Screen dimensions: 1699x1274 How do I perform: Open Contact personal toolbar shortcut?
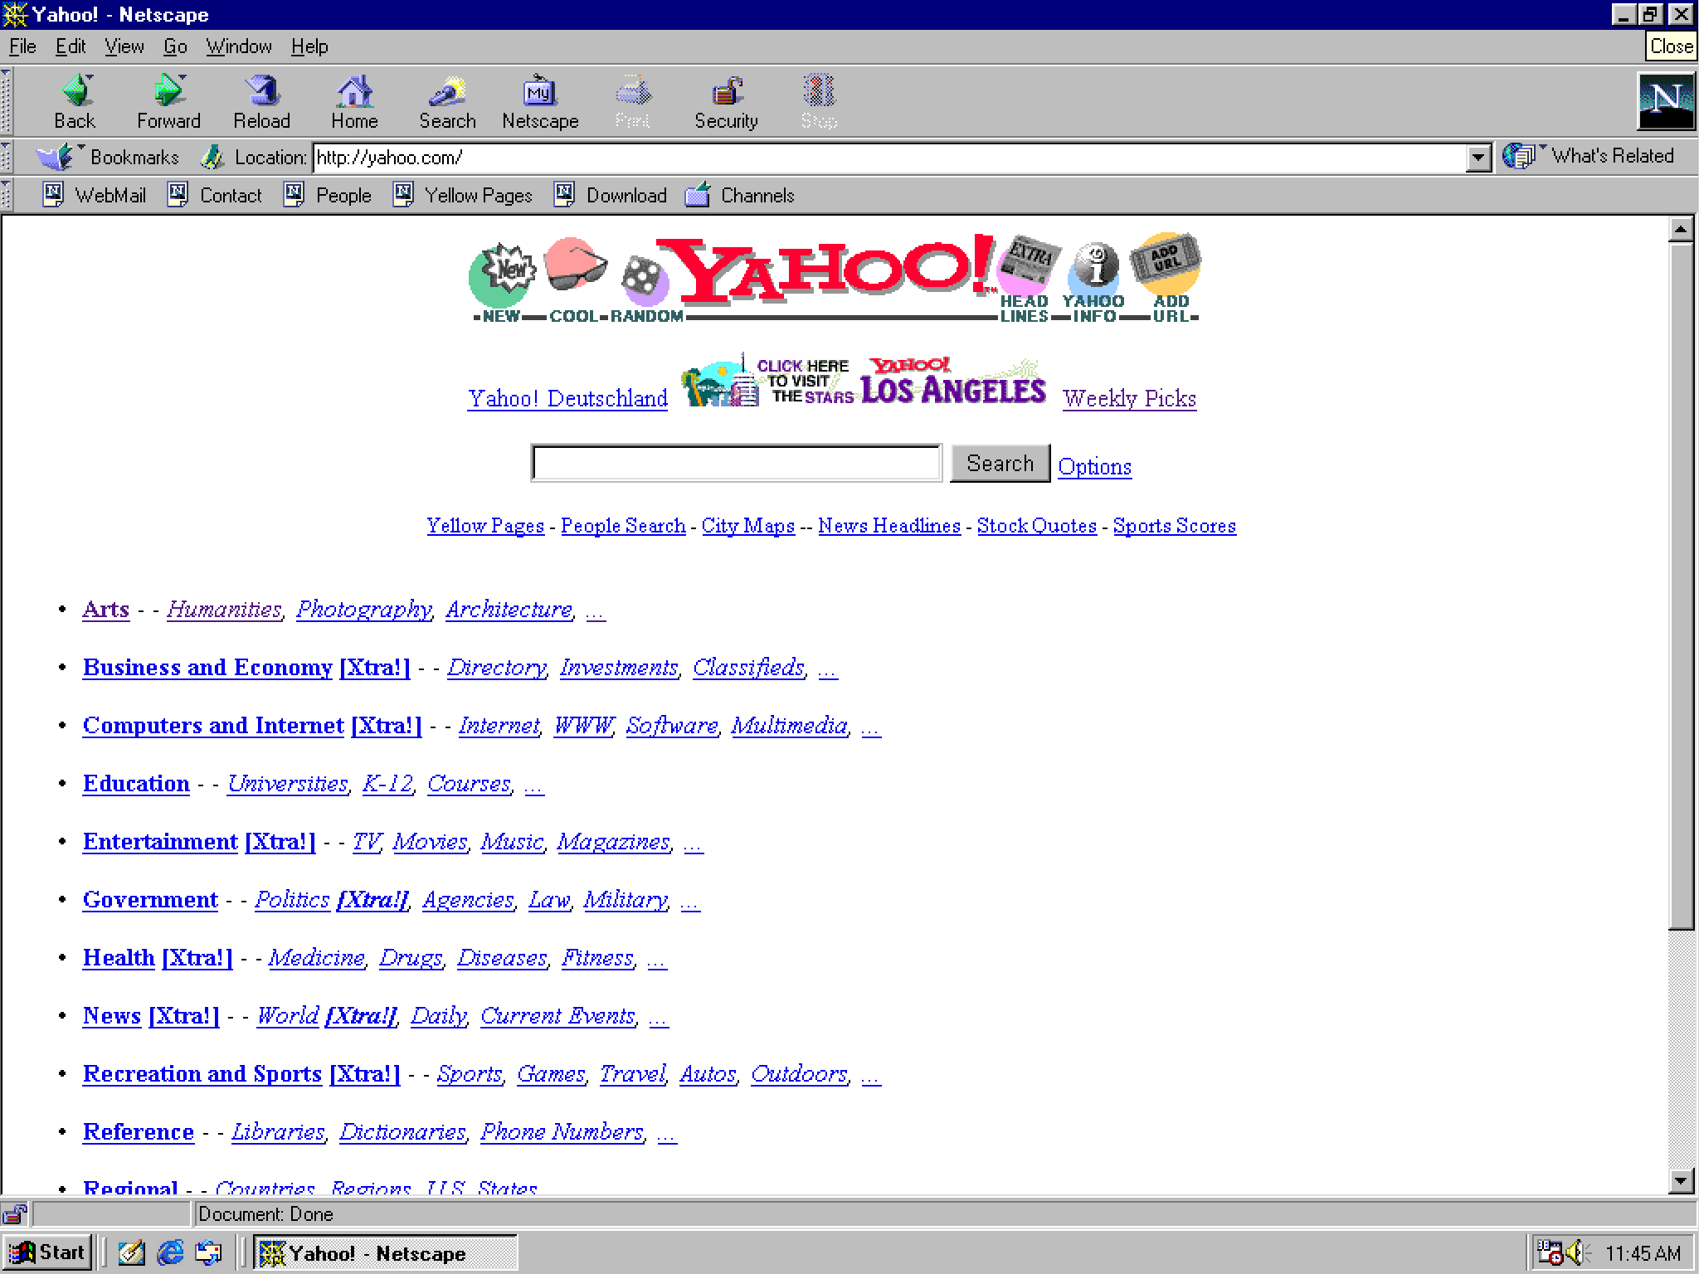(x=215, y=196)
